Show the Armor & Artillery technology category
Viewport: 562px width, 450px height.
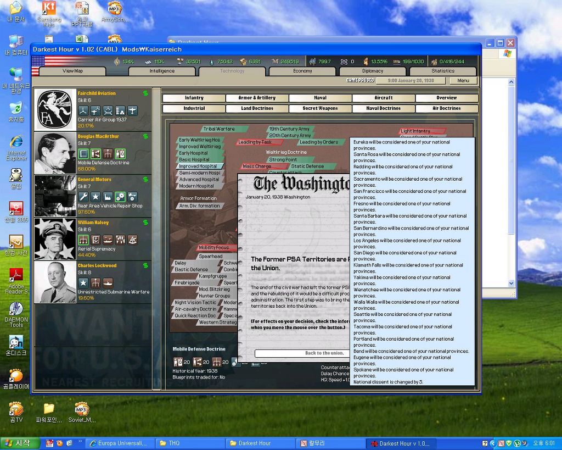tap(257, 98)
